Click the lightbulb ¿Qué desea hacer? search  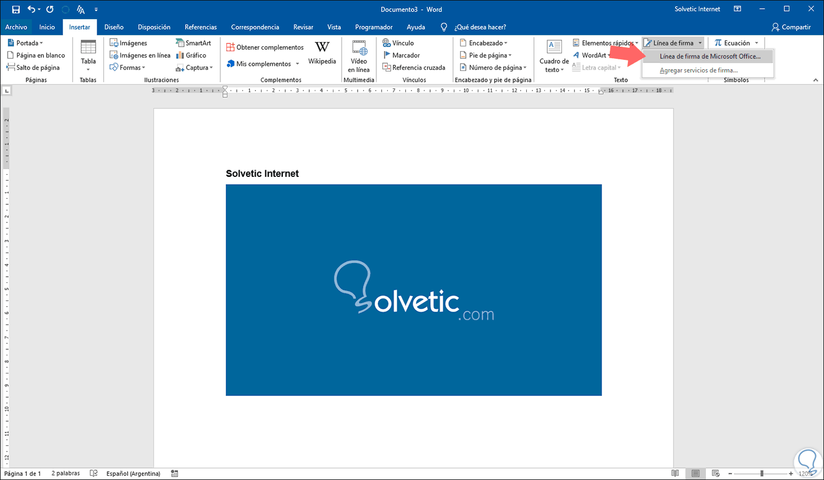[x=474, y=27]
